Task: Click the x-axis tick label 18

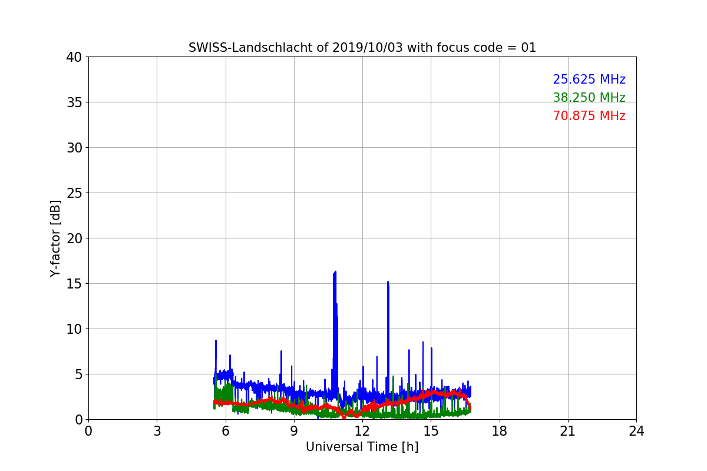Action: click(x=499, y=431)
